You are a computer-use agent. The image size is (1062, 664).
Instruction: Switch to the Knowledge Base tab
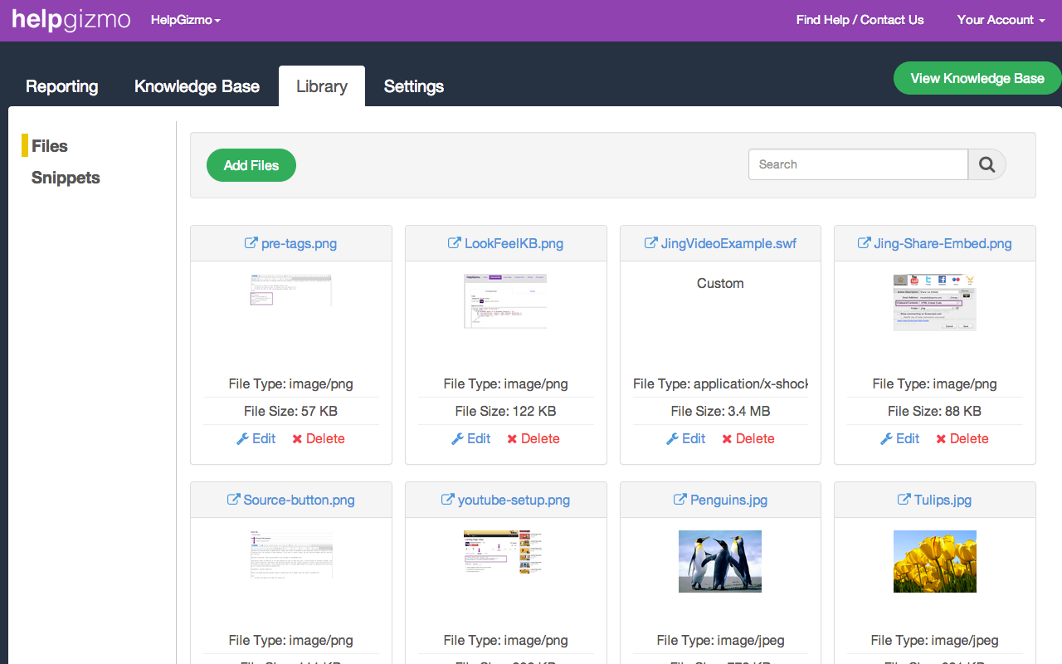point(197,86)
